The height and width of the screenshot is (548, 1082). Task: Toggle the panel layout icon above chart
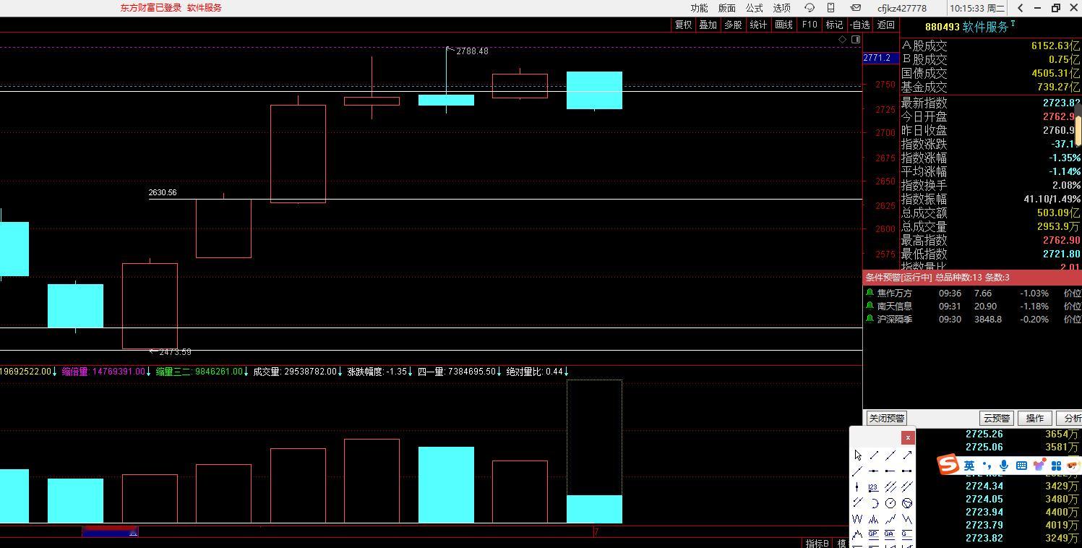pyautogui.click(x=856, y=39)
